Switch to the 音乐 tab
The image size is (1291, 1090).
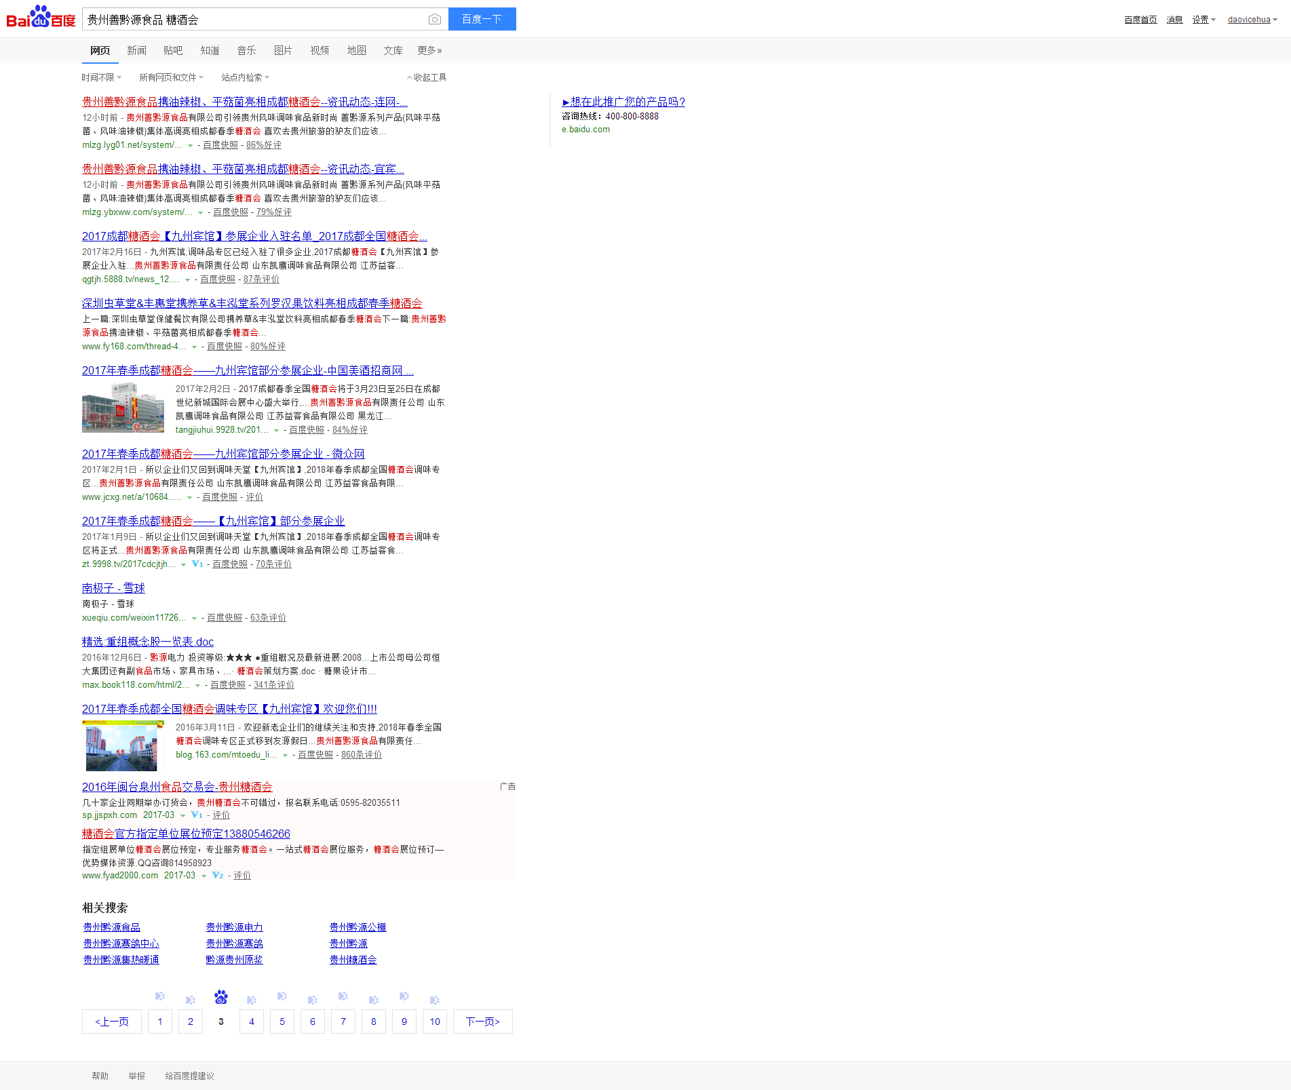246,50
